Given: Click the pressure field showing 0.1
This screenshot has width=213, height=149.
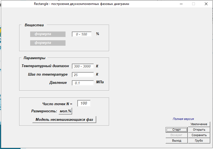Looking at the screenshot, I should pos(83,83).
